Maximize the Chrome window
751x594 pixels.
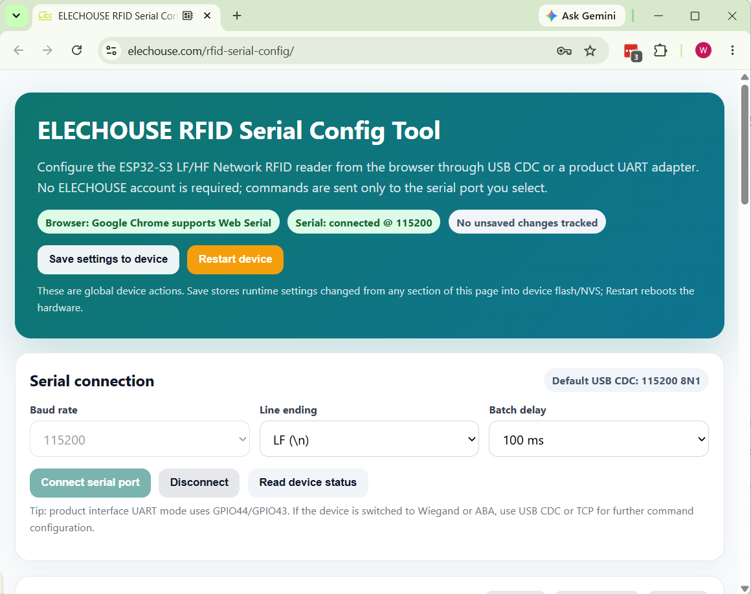click(695, 16)
